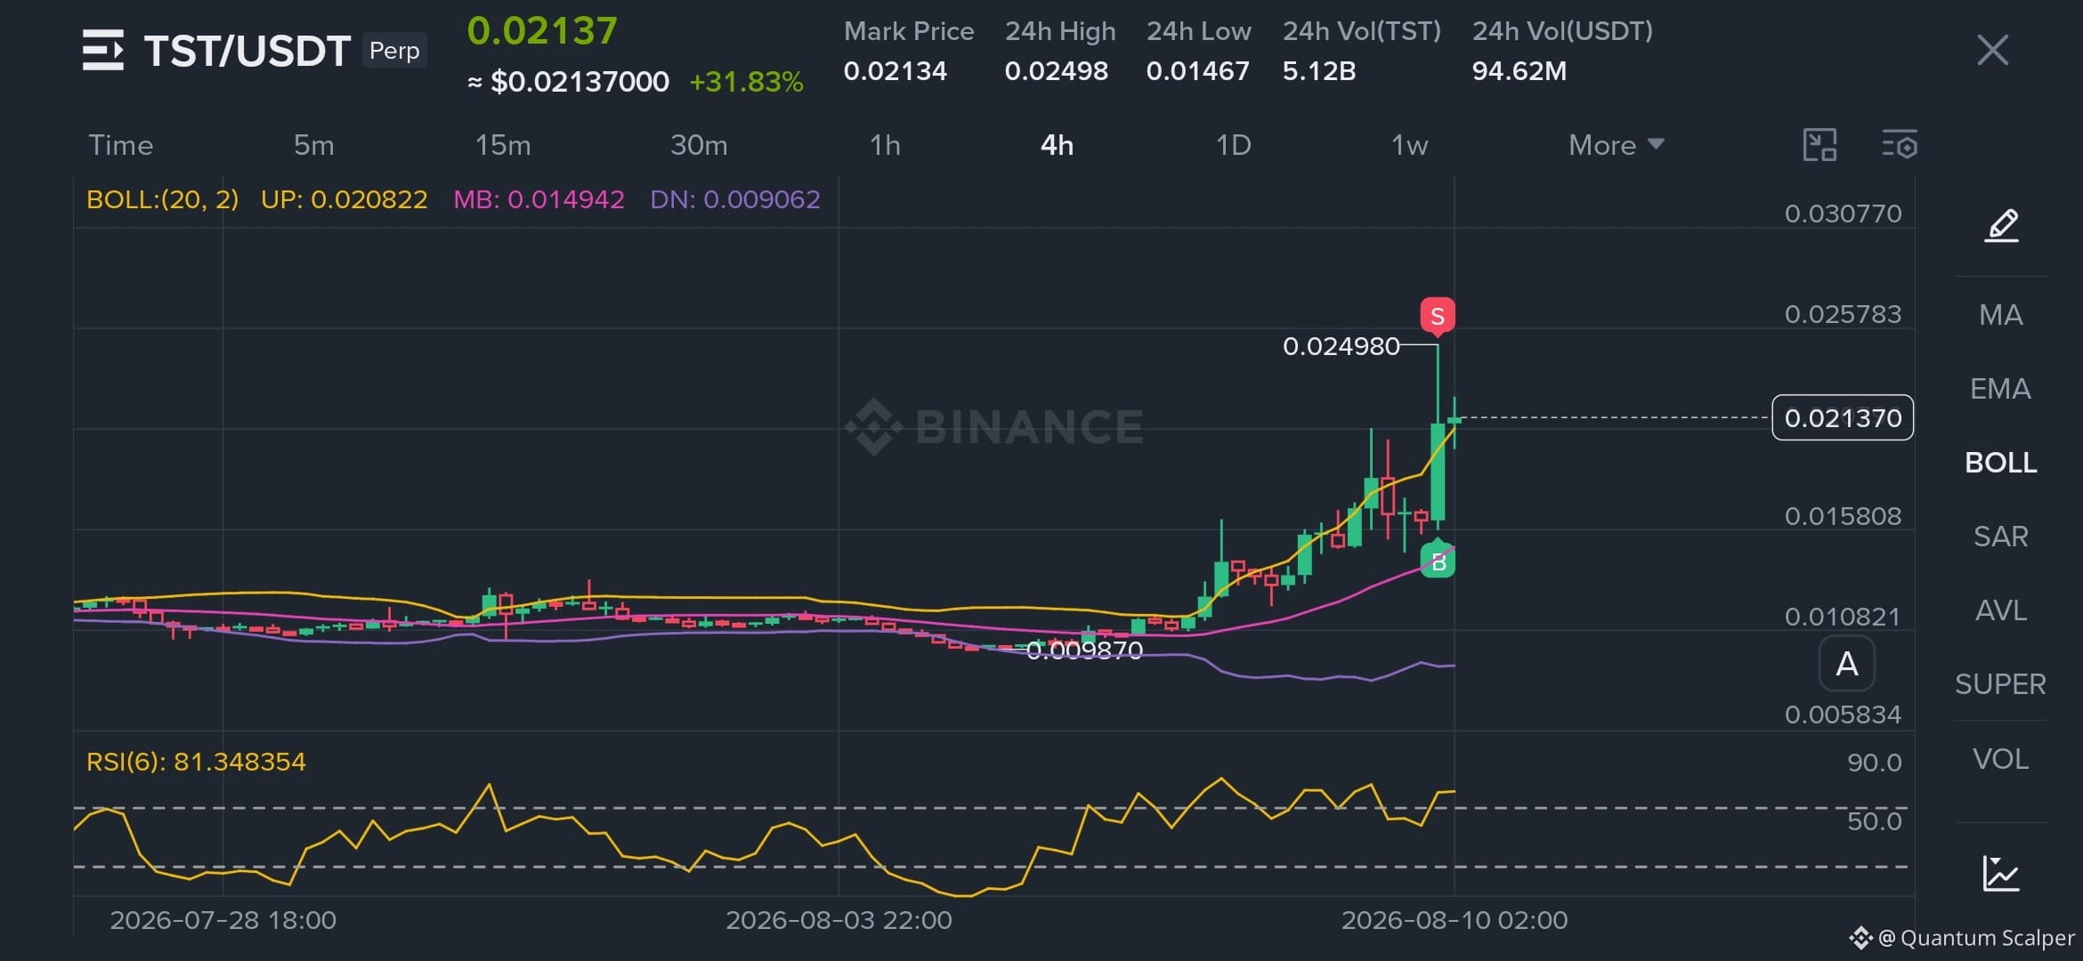Screen dimensions: 2083x961
Task: Select the 1h timeframe
Action: [x=885, y=145]
